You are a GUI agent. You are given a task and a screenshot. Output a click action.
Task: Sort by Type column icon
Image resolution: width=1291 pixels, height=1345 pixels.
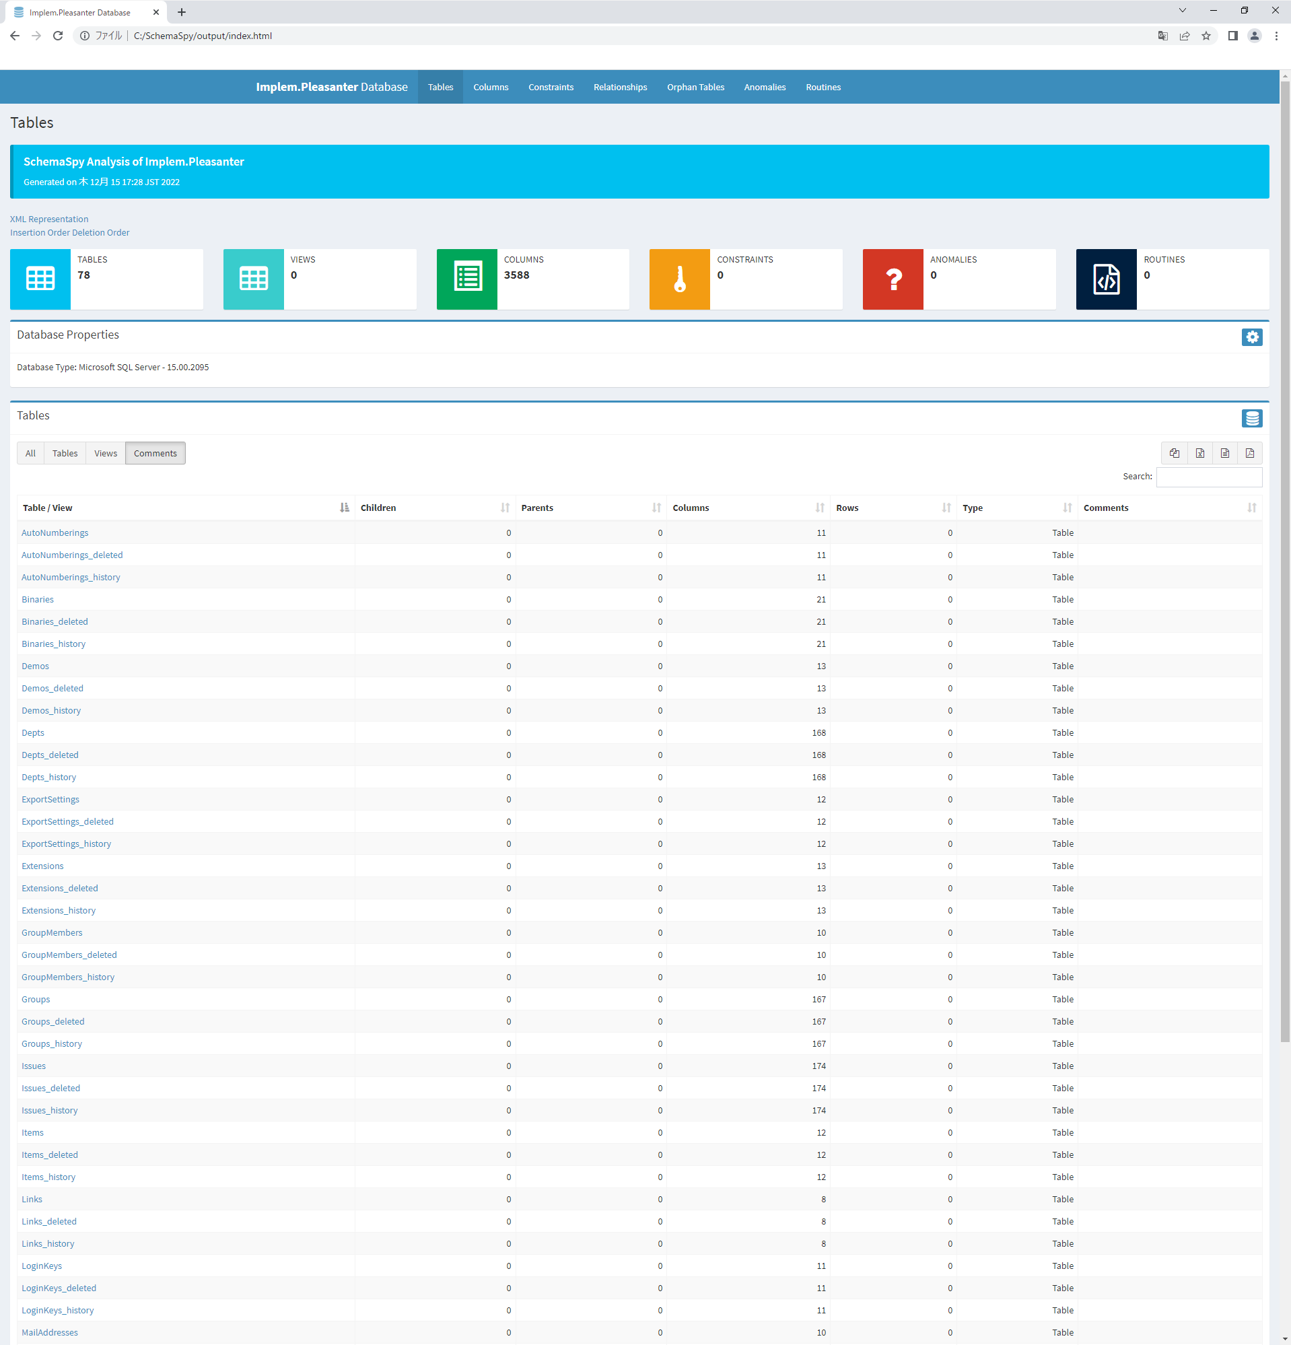click(1068, 508)
